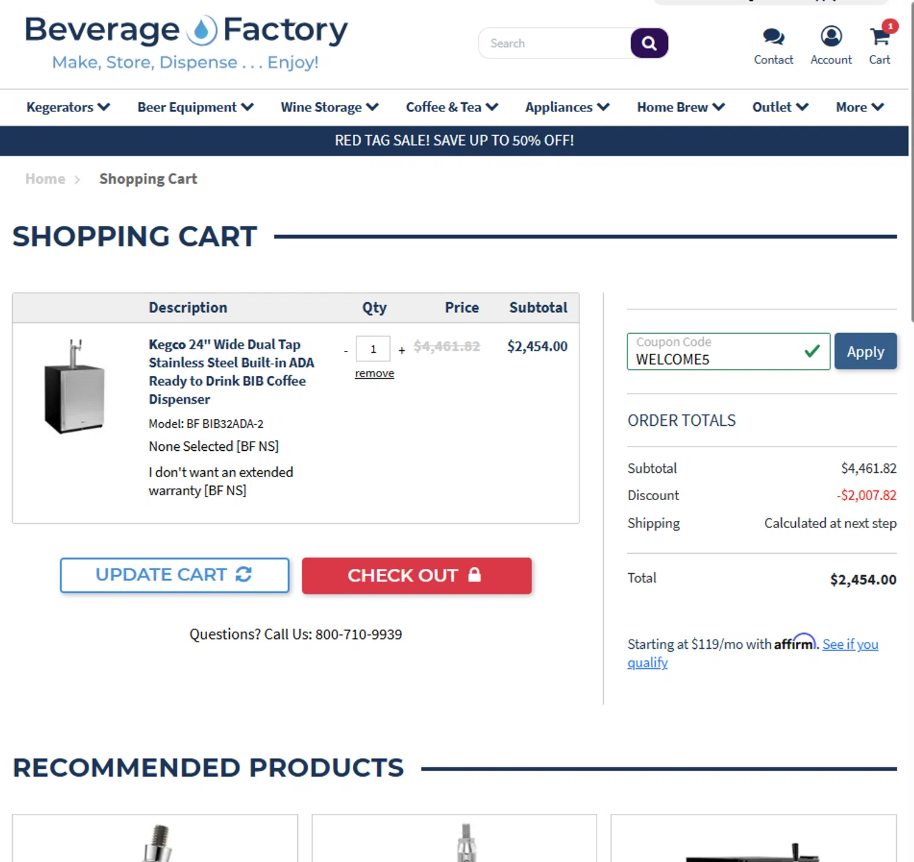Open the shopping Cart icon
The width and height of the screenshot is (914, 862).
(880, 37)
